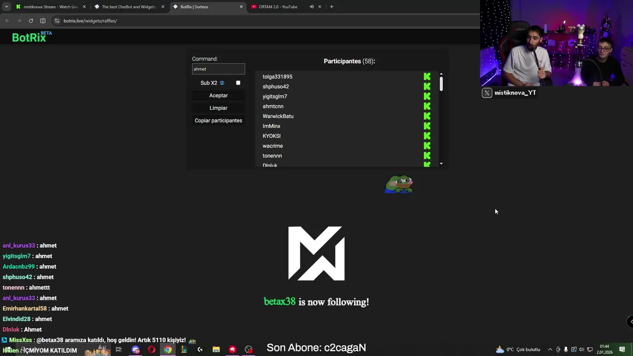Open the tab search dropdown arrow
Screen dimensions: 633x356
6,7
